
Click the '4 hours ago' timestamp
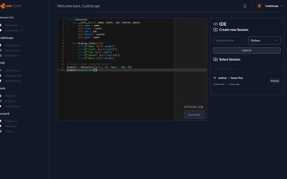pyautogui.click(x=234, y=84)
